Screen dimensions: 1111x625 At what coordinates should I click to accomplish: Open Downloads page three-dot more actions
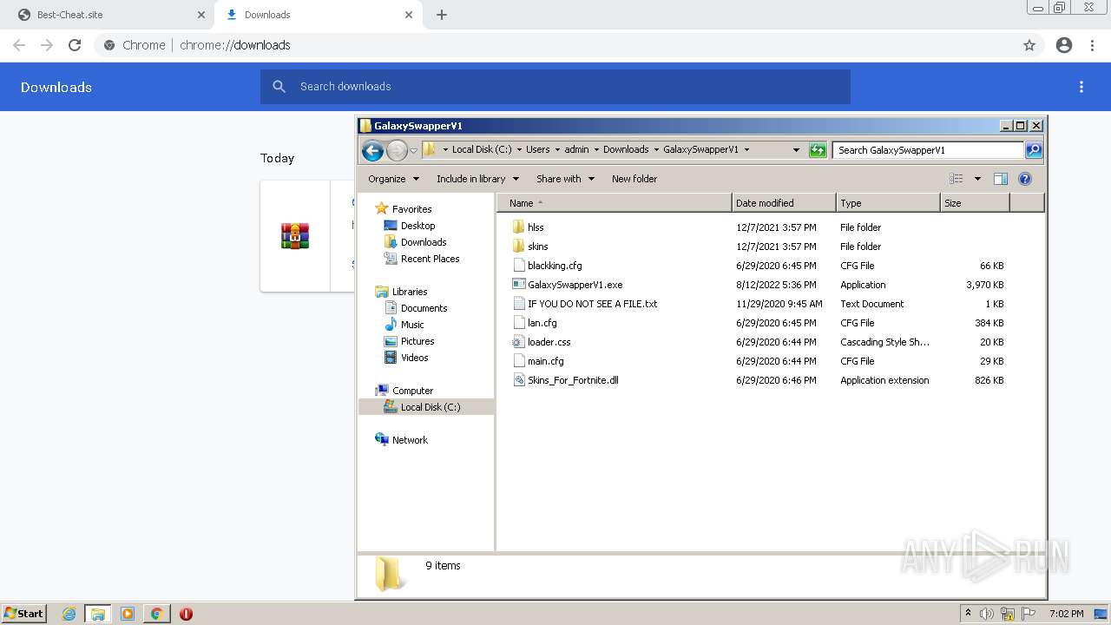[1081, 87]
